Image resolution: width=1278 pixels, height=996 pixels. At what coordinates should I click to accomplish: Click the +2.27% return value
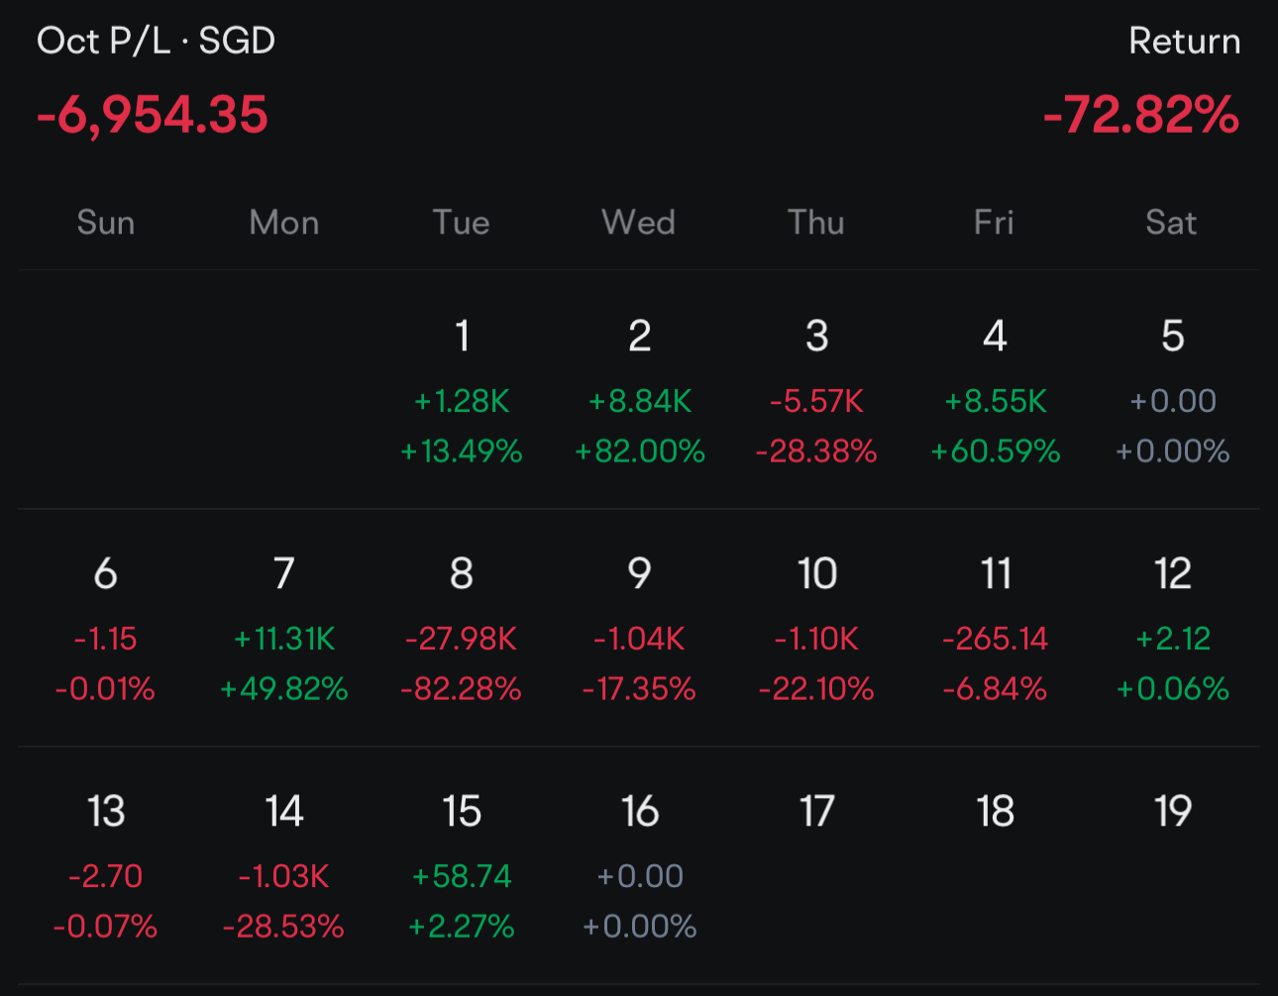[x=462, y=927]
